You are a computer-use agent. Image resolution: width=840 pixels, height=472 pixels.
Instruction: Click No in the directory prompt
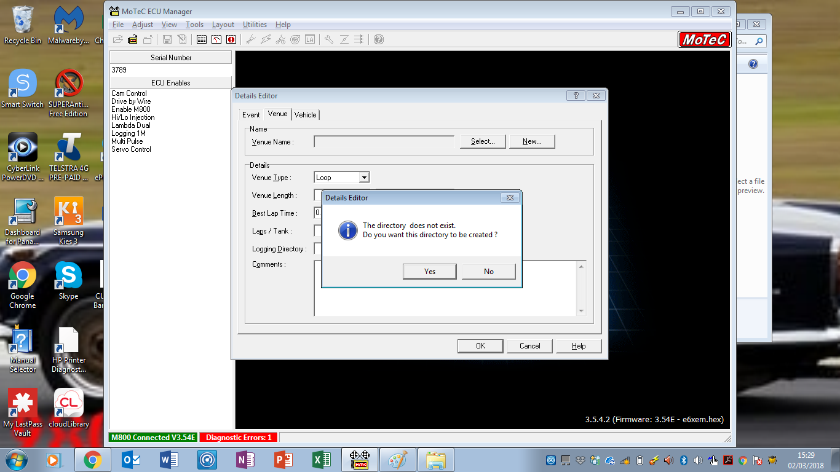point(488,272)
